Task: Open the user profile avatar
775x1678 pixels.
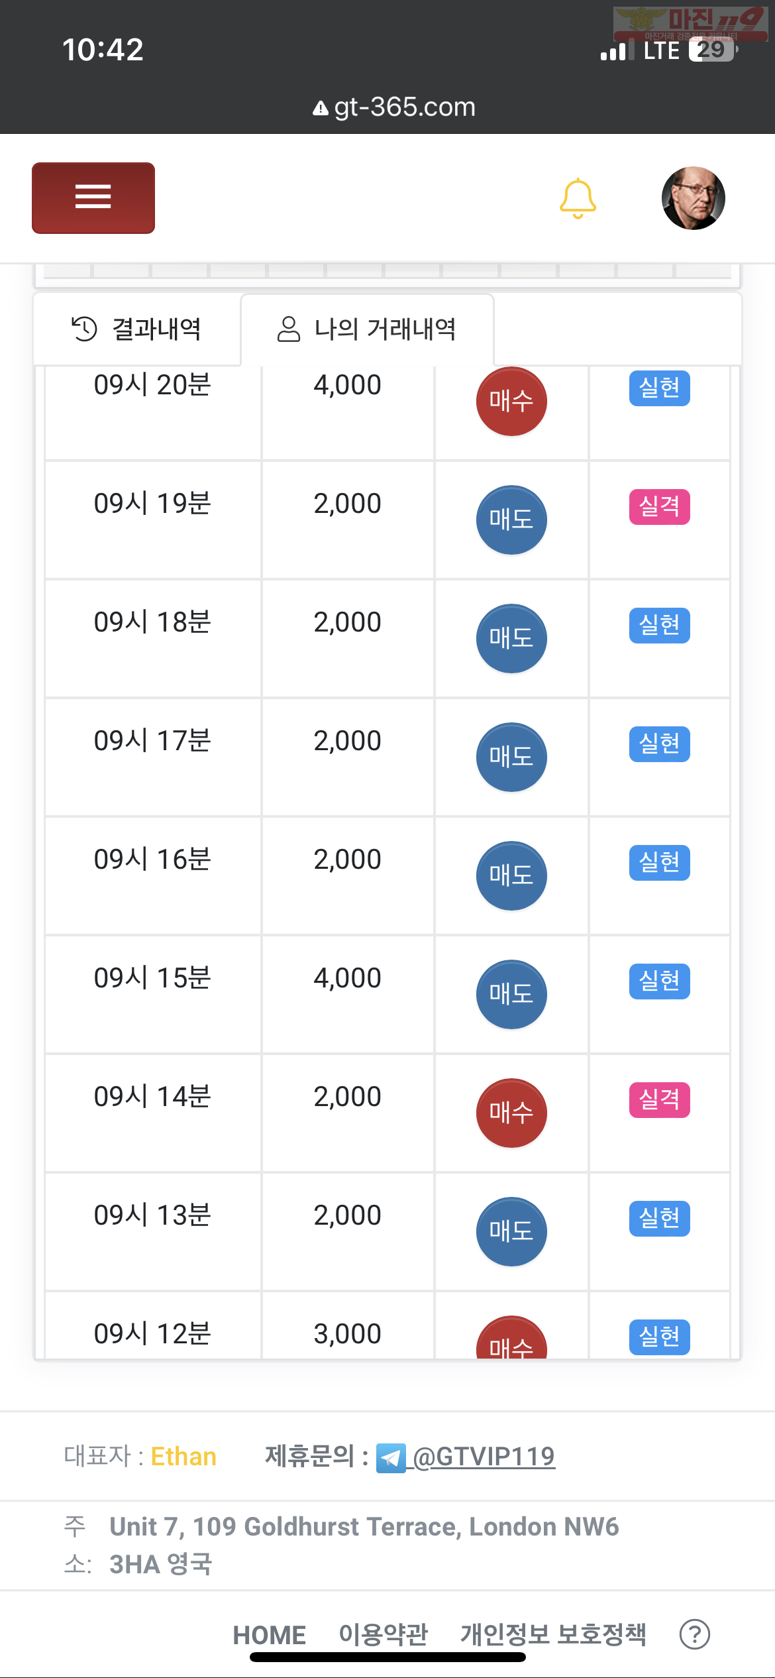Action: pyautogui.click(x=693, y=198)
